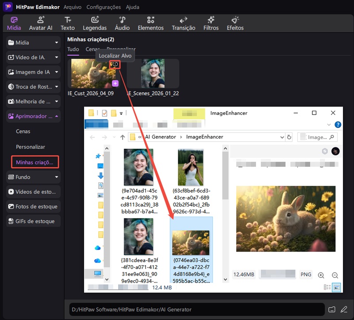Image resolution: width=354 pixels, height=320 pixels.
Task: Add bunny creation with purple plus icon
Action: point(115,83)
